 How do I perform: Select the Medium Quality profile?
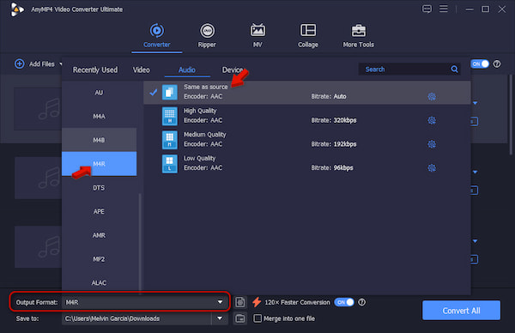point(306,140)
